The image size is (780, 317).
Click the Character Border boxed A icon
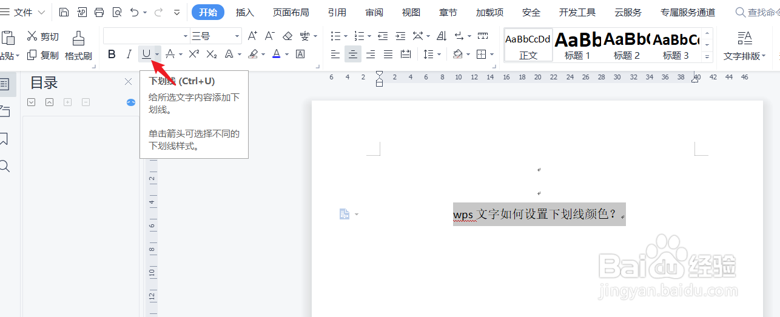[x=300, y=54]
